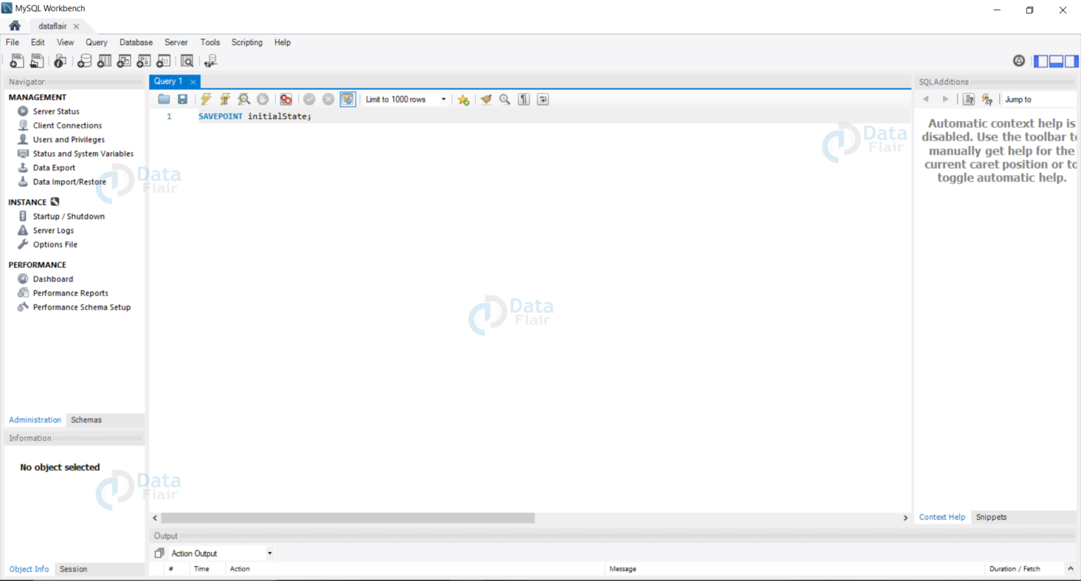Open the Server menu

[x=176, y=42]
